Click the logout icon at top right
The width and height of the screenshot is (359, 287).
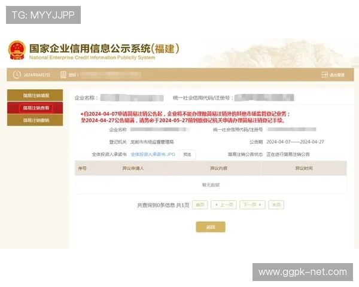pos(324,75)
